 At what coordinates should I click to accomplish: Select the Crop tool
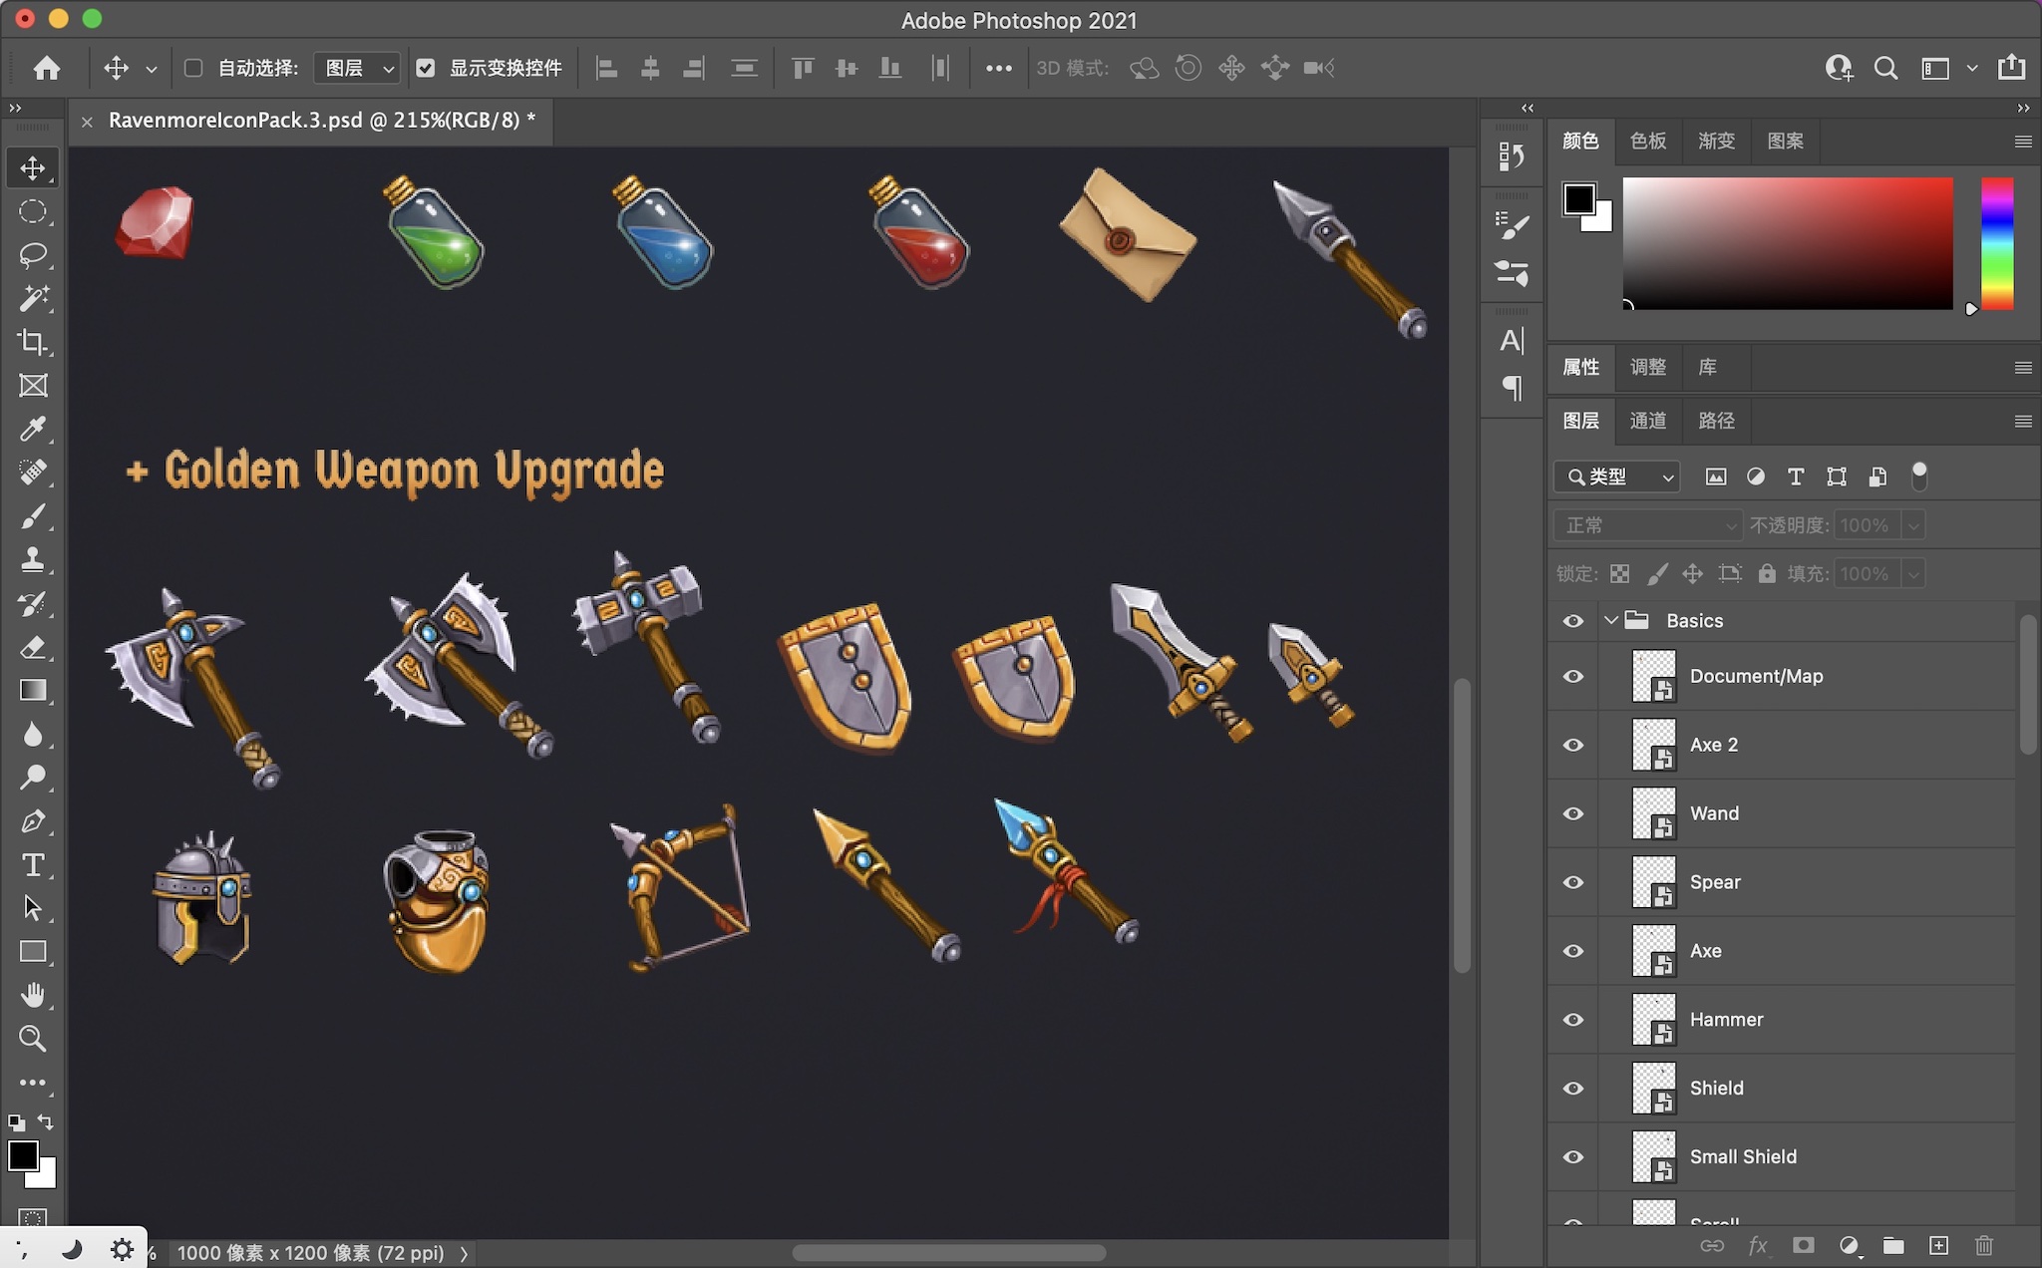pos(33,342)
